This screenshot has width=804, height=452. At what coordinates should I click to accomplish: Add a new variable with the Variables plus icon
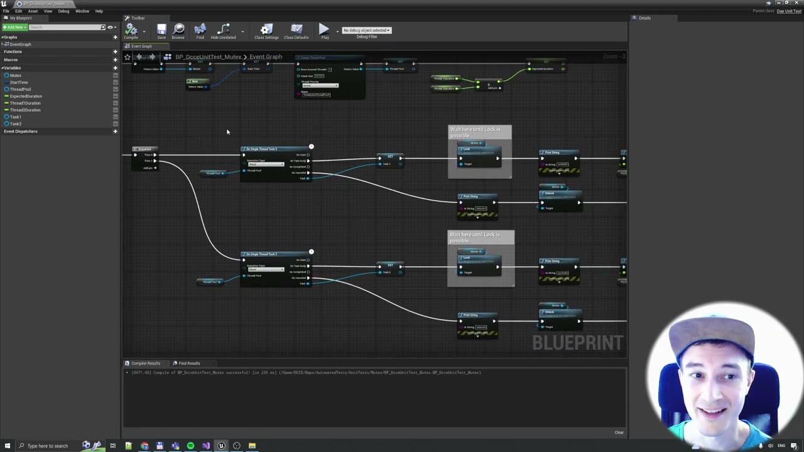tap(115, 68)
